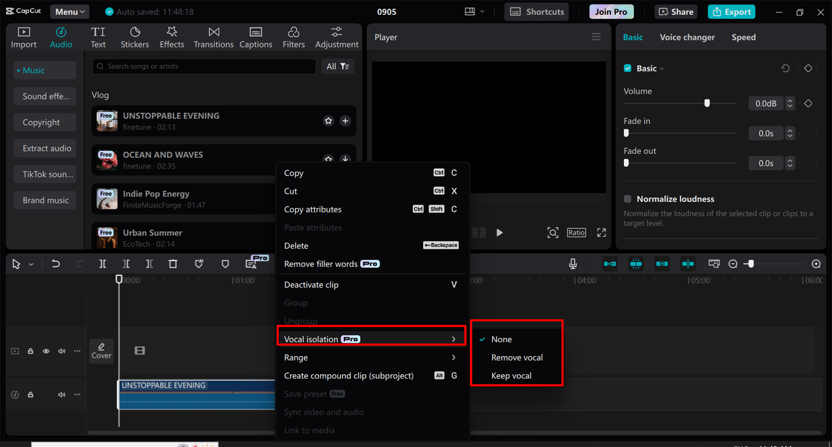Open the Import media tab
Image resolution: width=832 pixels, height=447 pixels.
point(23,38)
